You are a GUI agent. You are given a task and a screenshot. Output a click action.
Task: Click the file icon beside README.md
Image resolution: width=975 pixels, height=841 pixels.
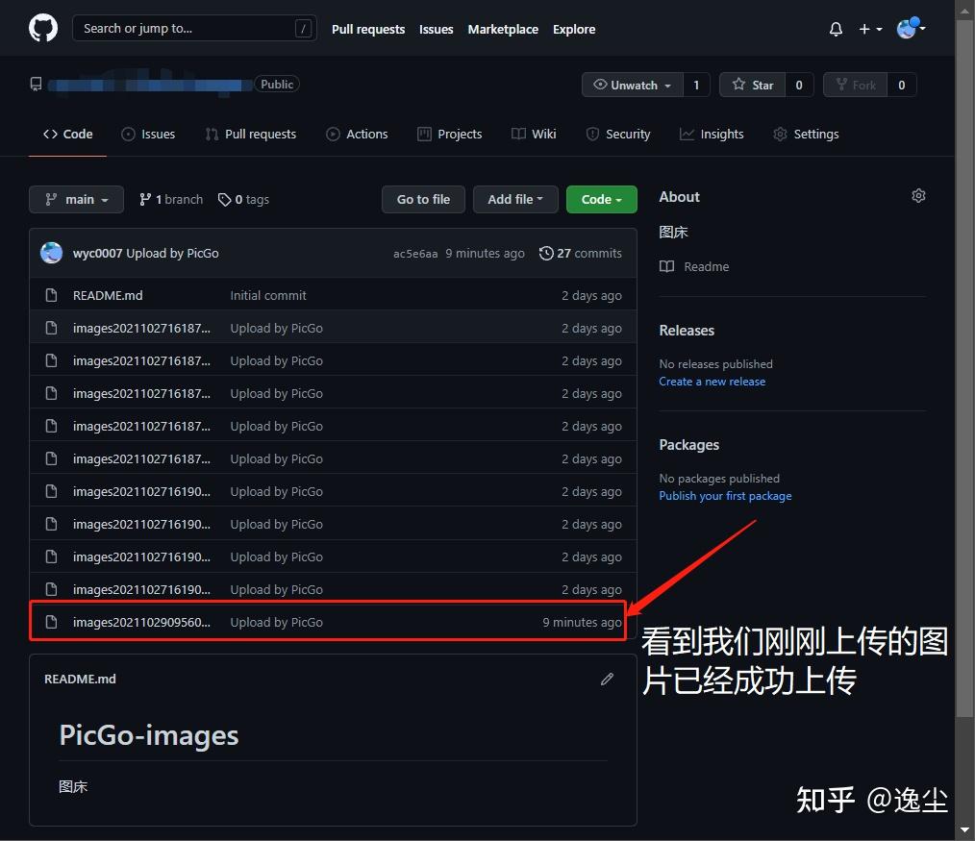click(x=51, y=295)
